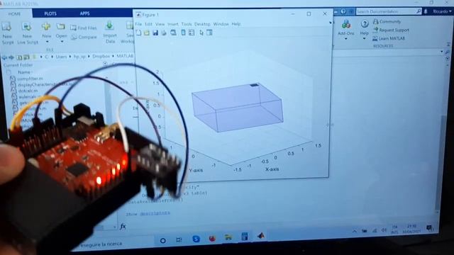The image size is (454, 255).
Task: Open Firefox from the taskbar
Action: (212, 238)
